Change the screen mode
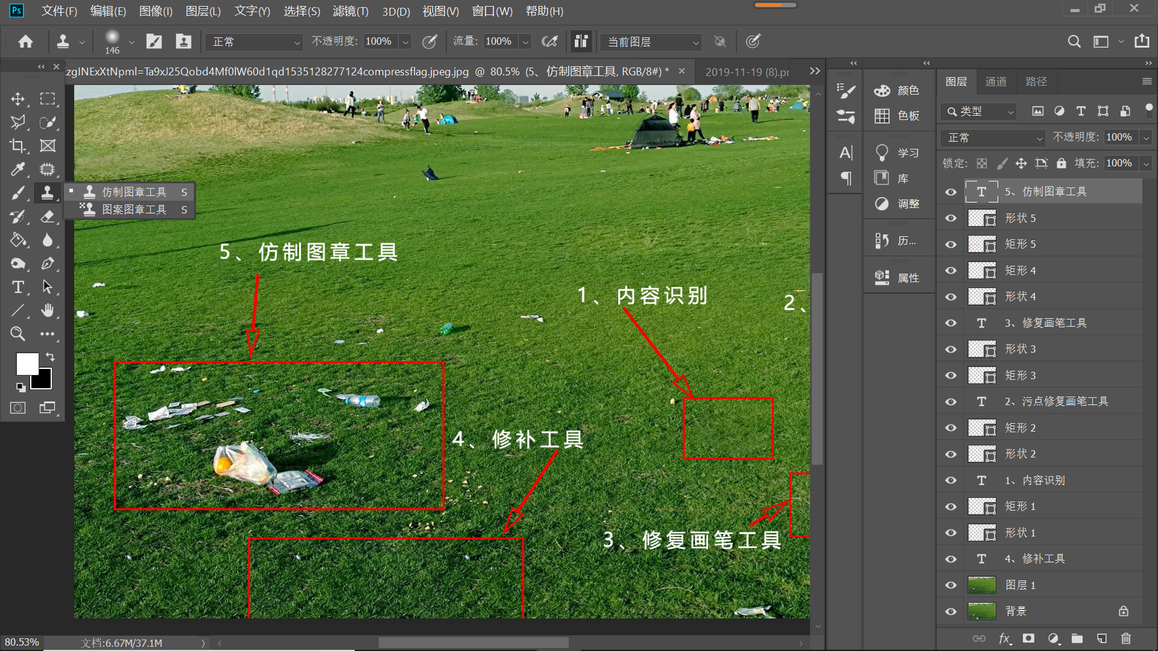 tap(47, 408)
